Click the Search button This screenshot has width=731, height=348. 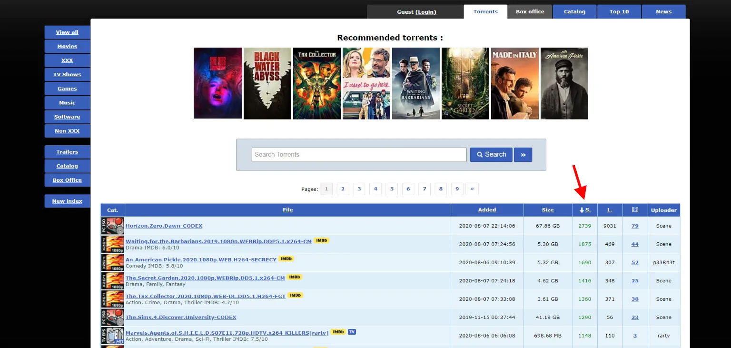point(491,155)
